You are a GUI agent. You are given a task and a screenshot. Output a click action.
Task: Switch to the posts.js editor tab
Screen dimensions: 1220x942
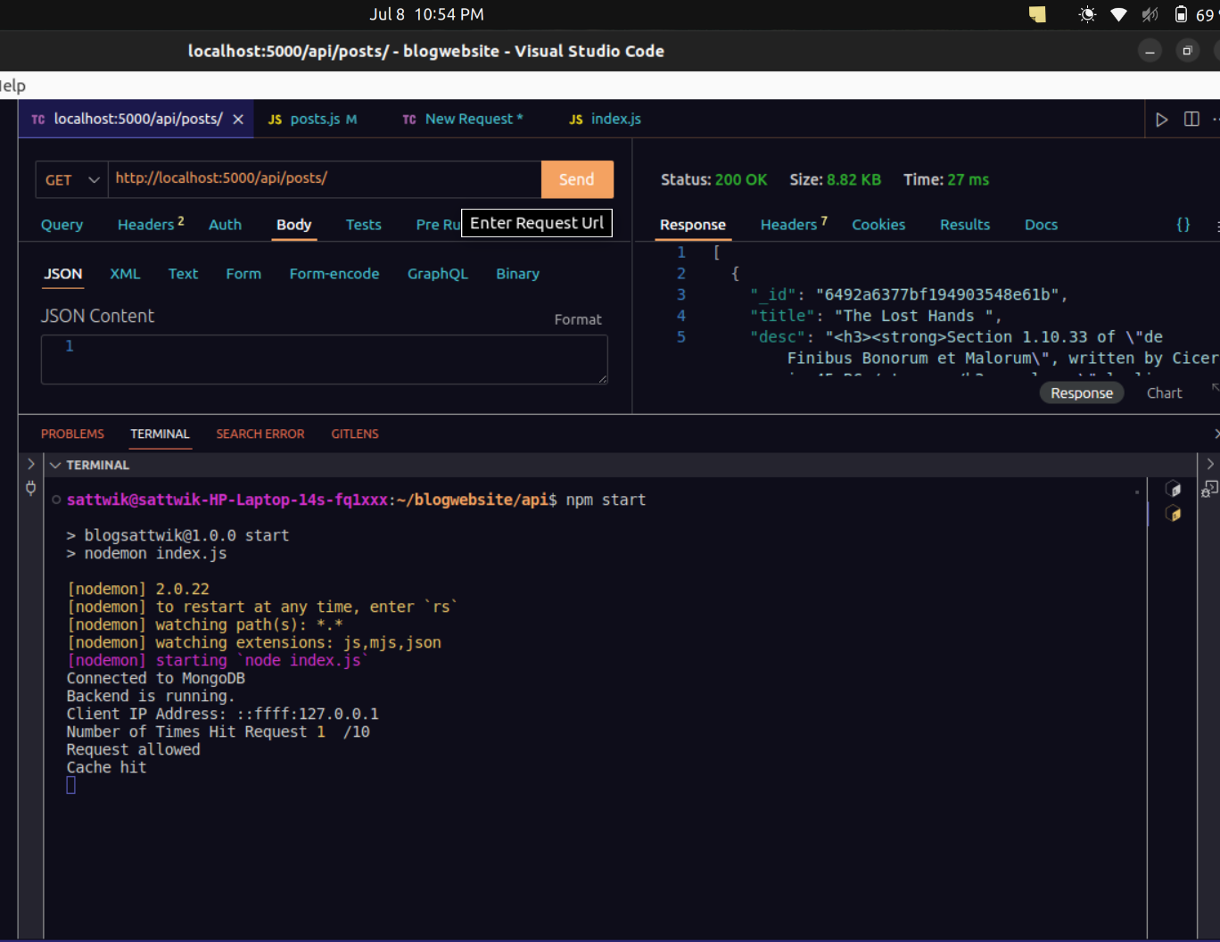coord(312,120)
